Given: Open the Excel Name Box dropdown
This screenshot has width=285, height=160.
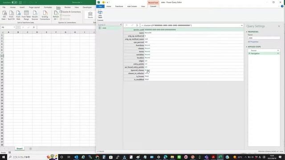Looking at the screenshot, I should coord(14,27).
